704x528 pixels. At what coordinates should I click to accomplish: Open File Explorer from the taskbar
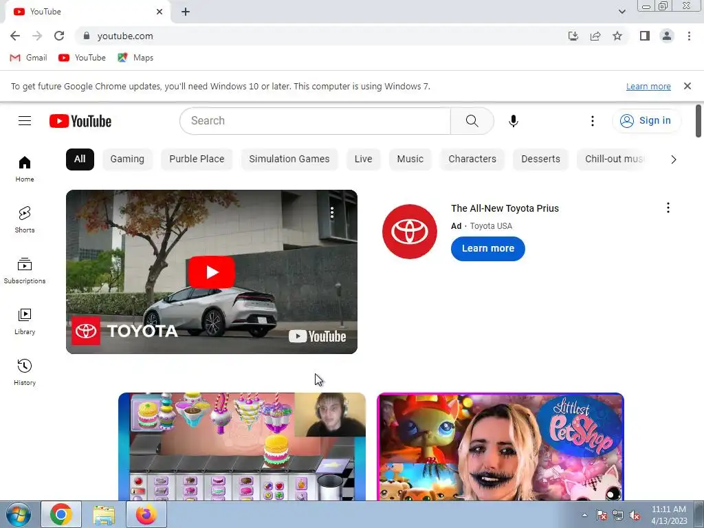[104, 514]
